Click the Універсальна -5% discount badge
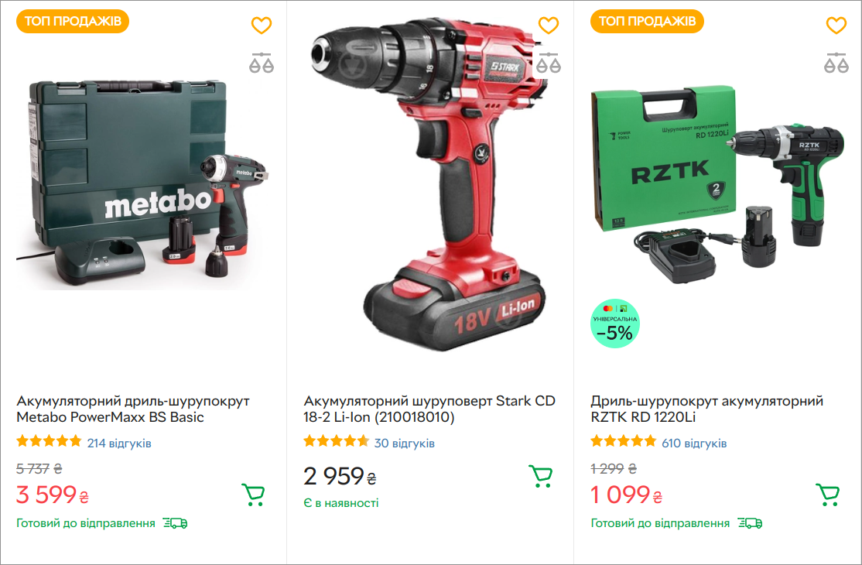Screen dimensions: 862x565 tap(614, 324)
